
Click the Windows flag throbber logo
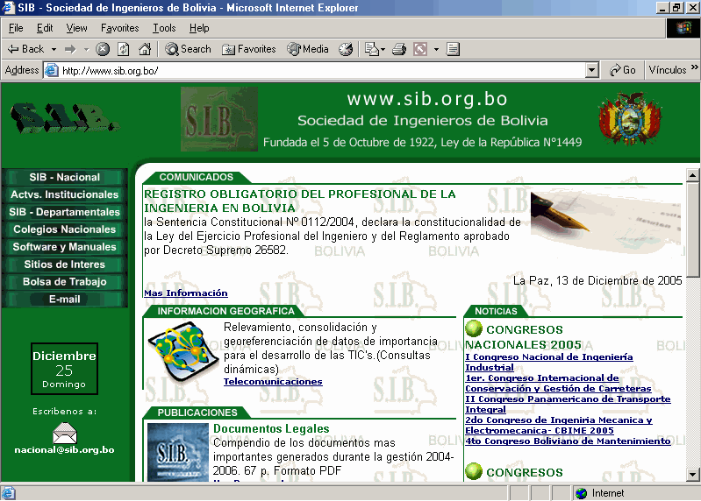683,28
